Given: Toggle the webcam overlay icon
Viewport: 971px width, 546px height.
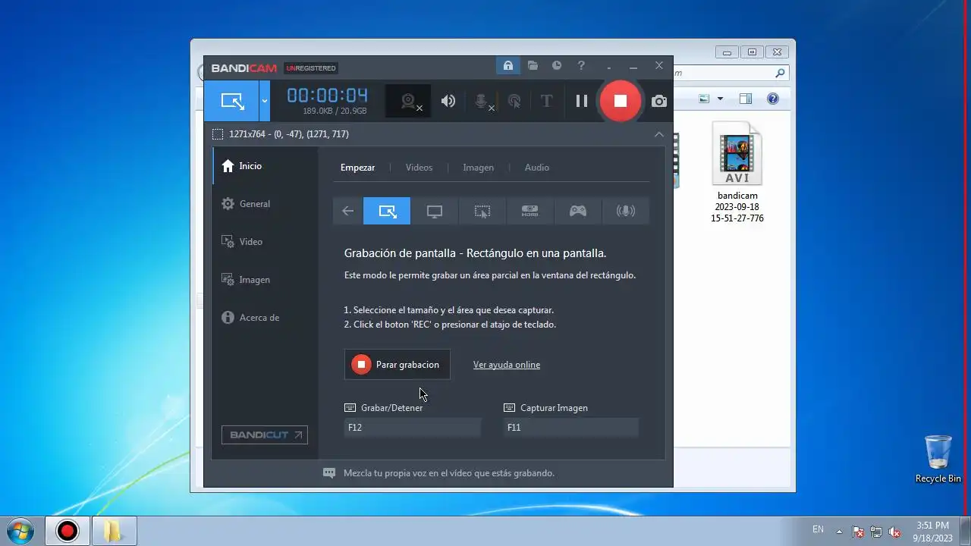Looking at the screenshot, I should 410,101.
